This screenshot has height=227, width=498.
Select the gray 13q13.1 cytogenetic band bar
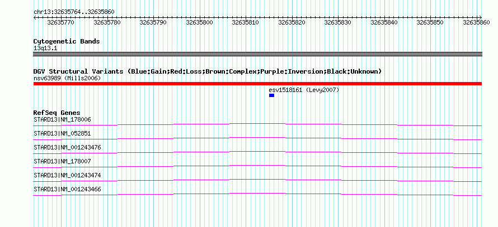click(257, 54)
